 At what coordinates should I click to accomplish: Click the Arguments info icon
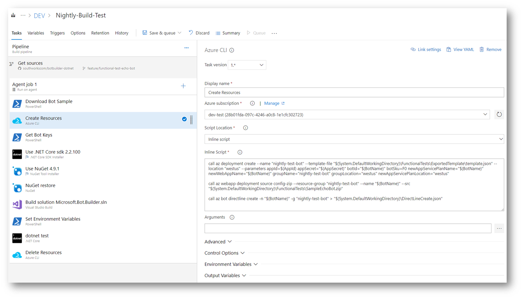[x=232, y=218]
